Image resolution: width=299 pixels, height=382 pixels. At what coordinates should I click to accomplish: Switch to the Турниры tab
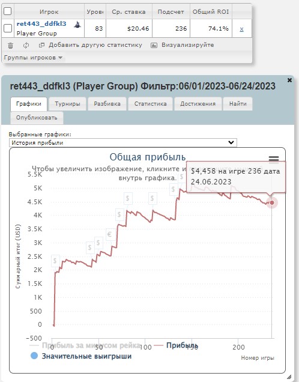coord(67,104)
